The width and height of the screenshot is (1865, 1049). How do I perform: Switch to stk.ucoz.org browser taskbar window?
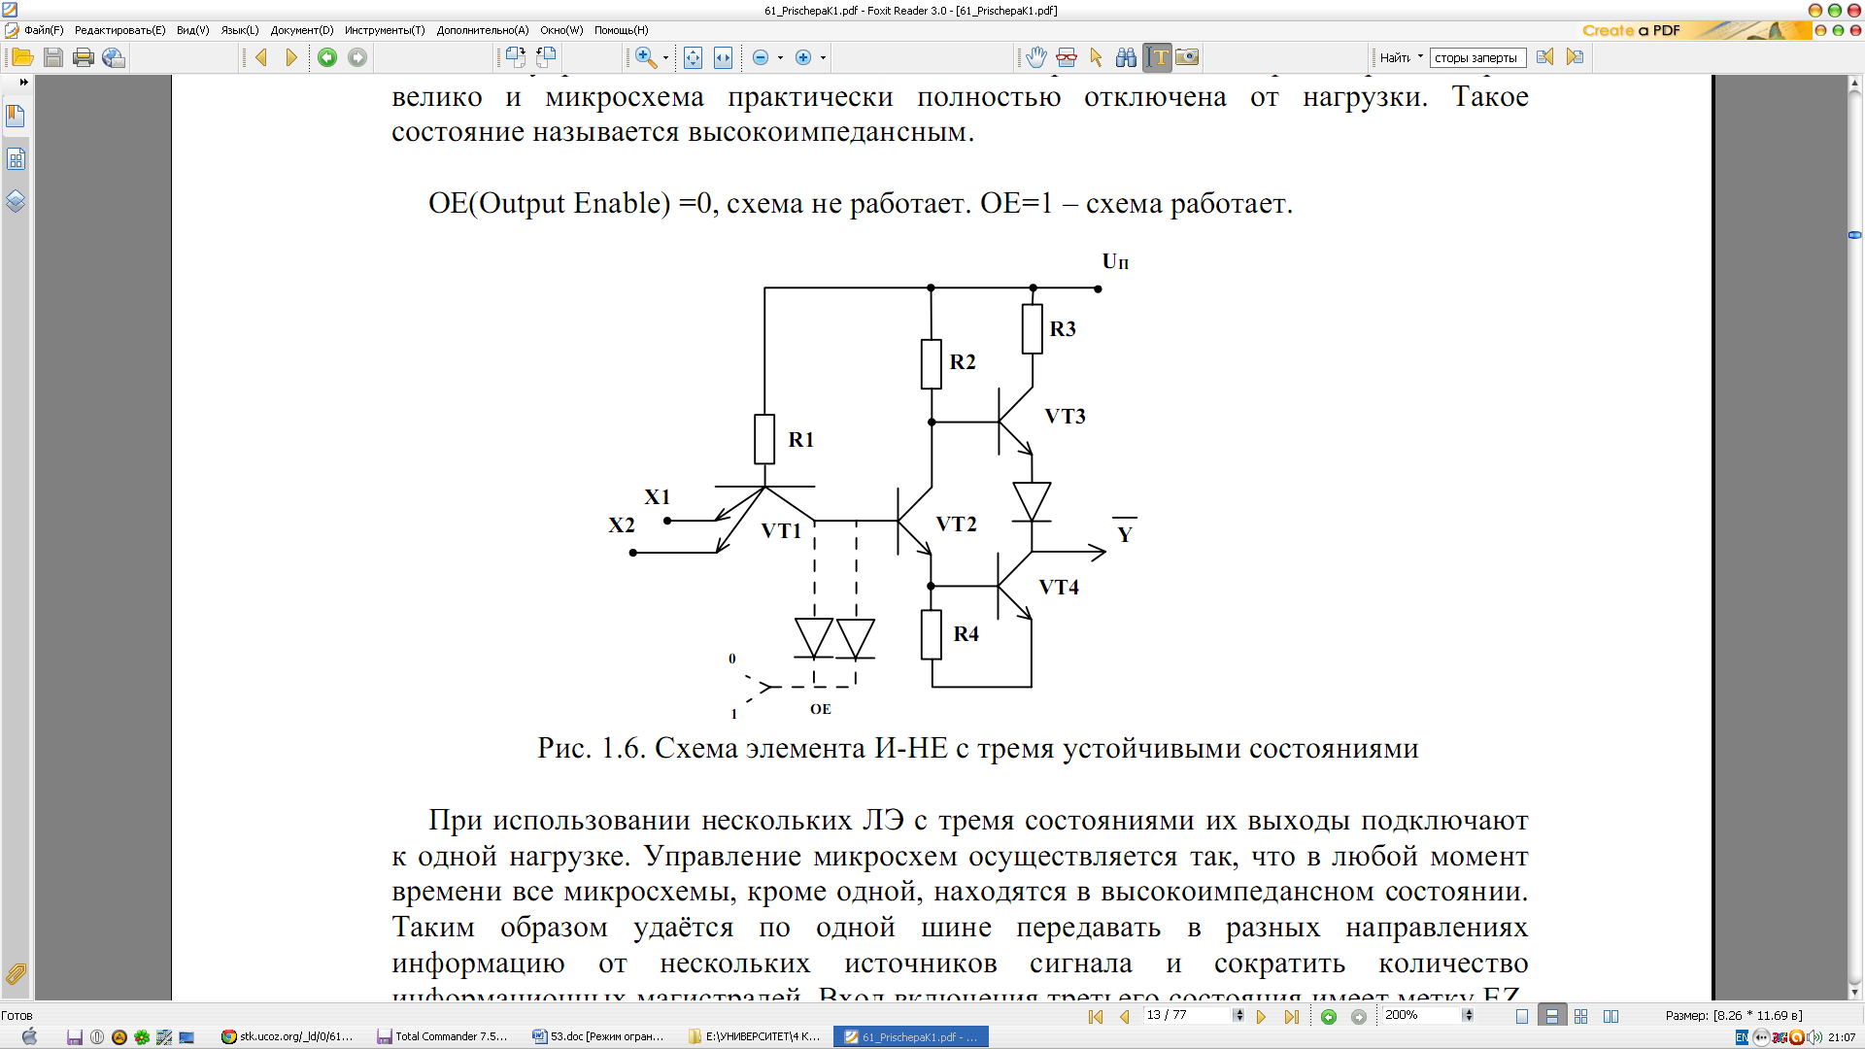288,1036
